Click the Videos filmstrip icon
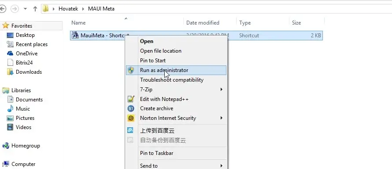Image resolution: width=392 pixels, height=169 pixels. [10, 127]
